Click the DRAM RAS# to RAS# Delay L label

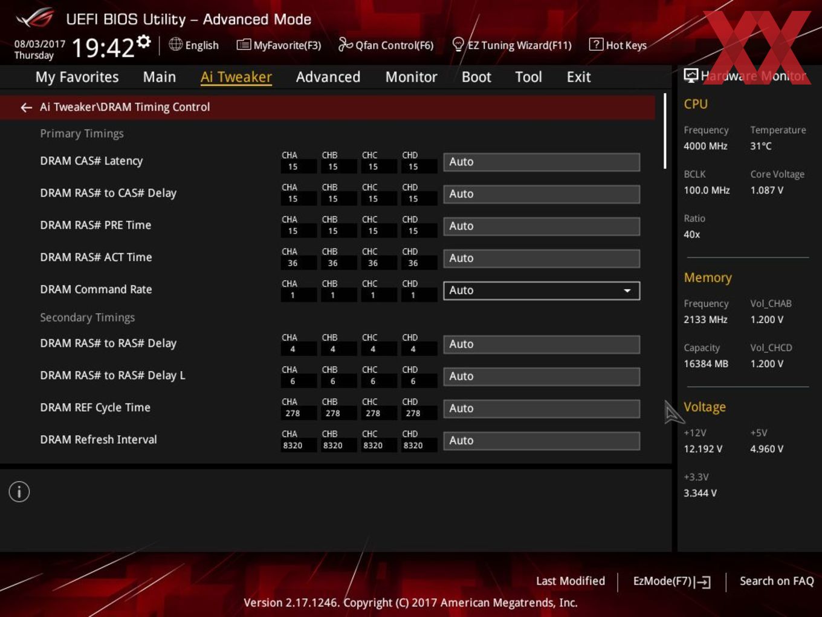[x=112, y=375]
